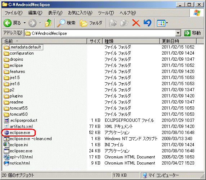The height and width of the screenshot is (180, 206).
Task: Select the jre1.6 folder icon
Action: pyautogui.click(x=6, y=84)
